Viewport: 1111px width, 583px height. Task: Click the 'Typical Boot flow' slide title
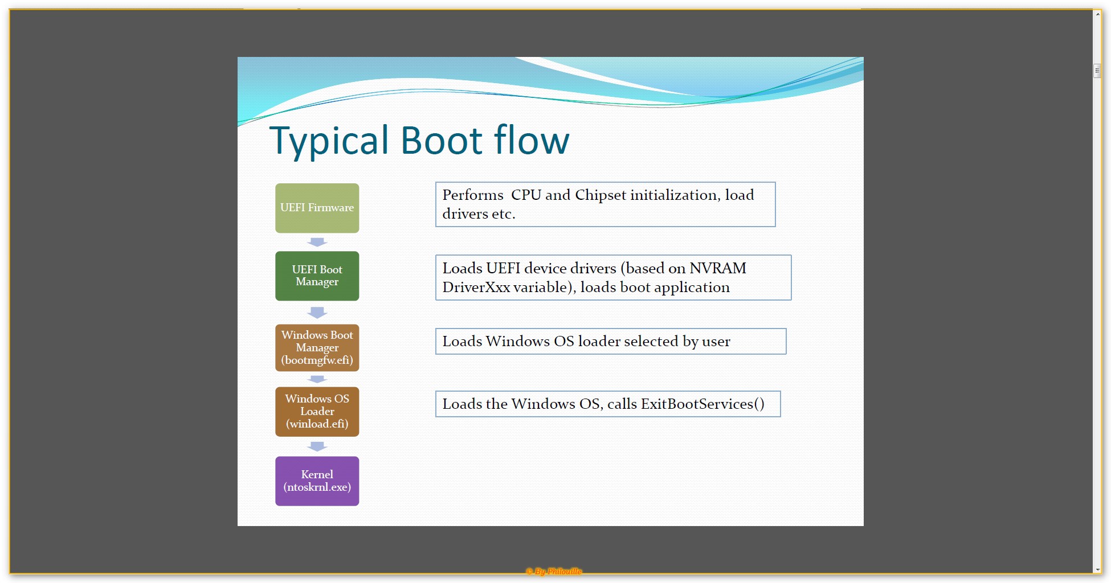click(419, 141)
